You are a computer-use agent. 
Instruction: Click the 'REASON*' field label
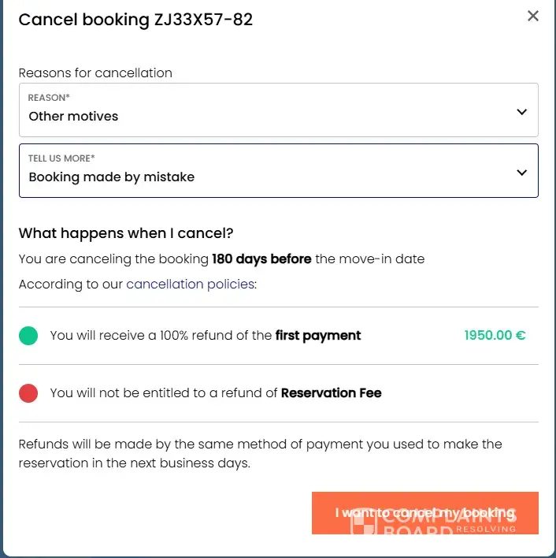point(49,98)
